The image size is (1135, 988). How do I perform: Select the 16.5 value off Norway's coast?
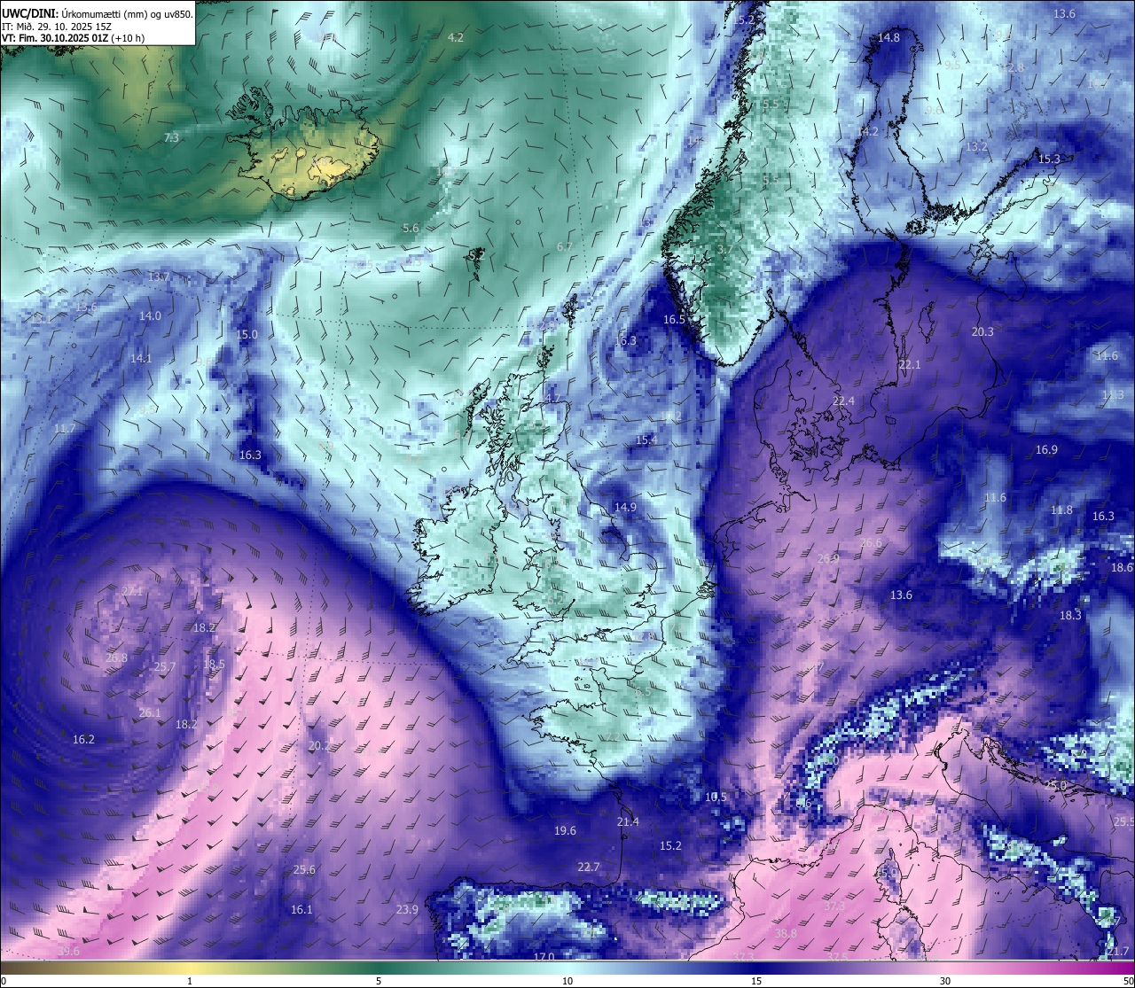pos(675,319)
